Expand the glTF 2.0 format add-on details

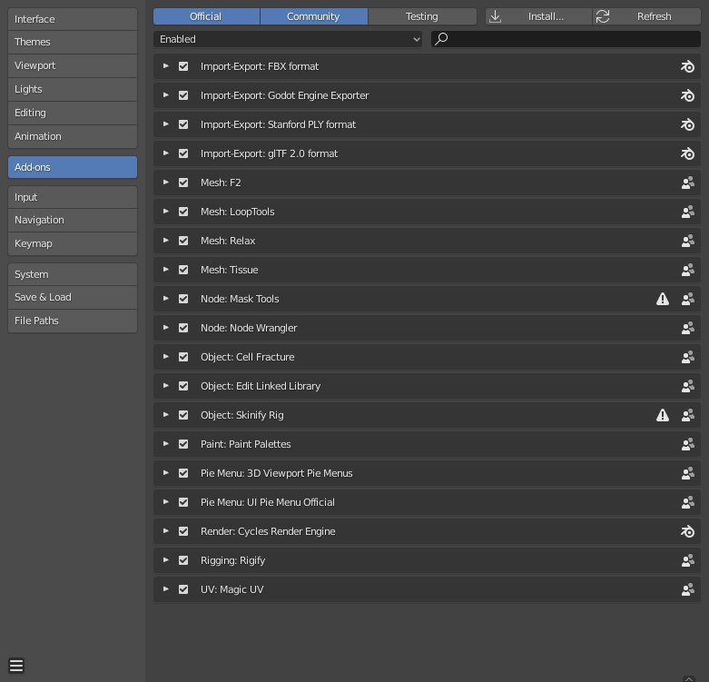pyautogui.click(x=166, y=153)
